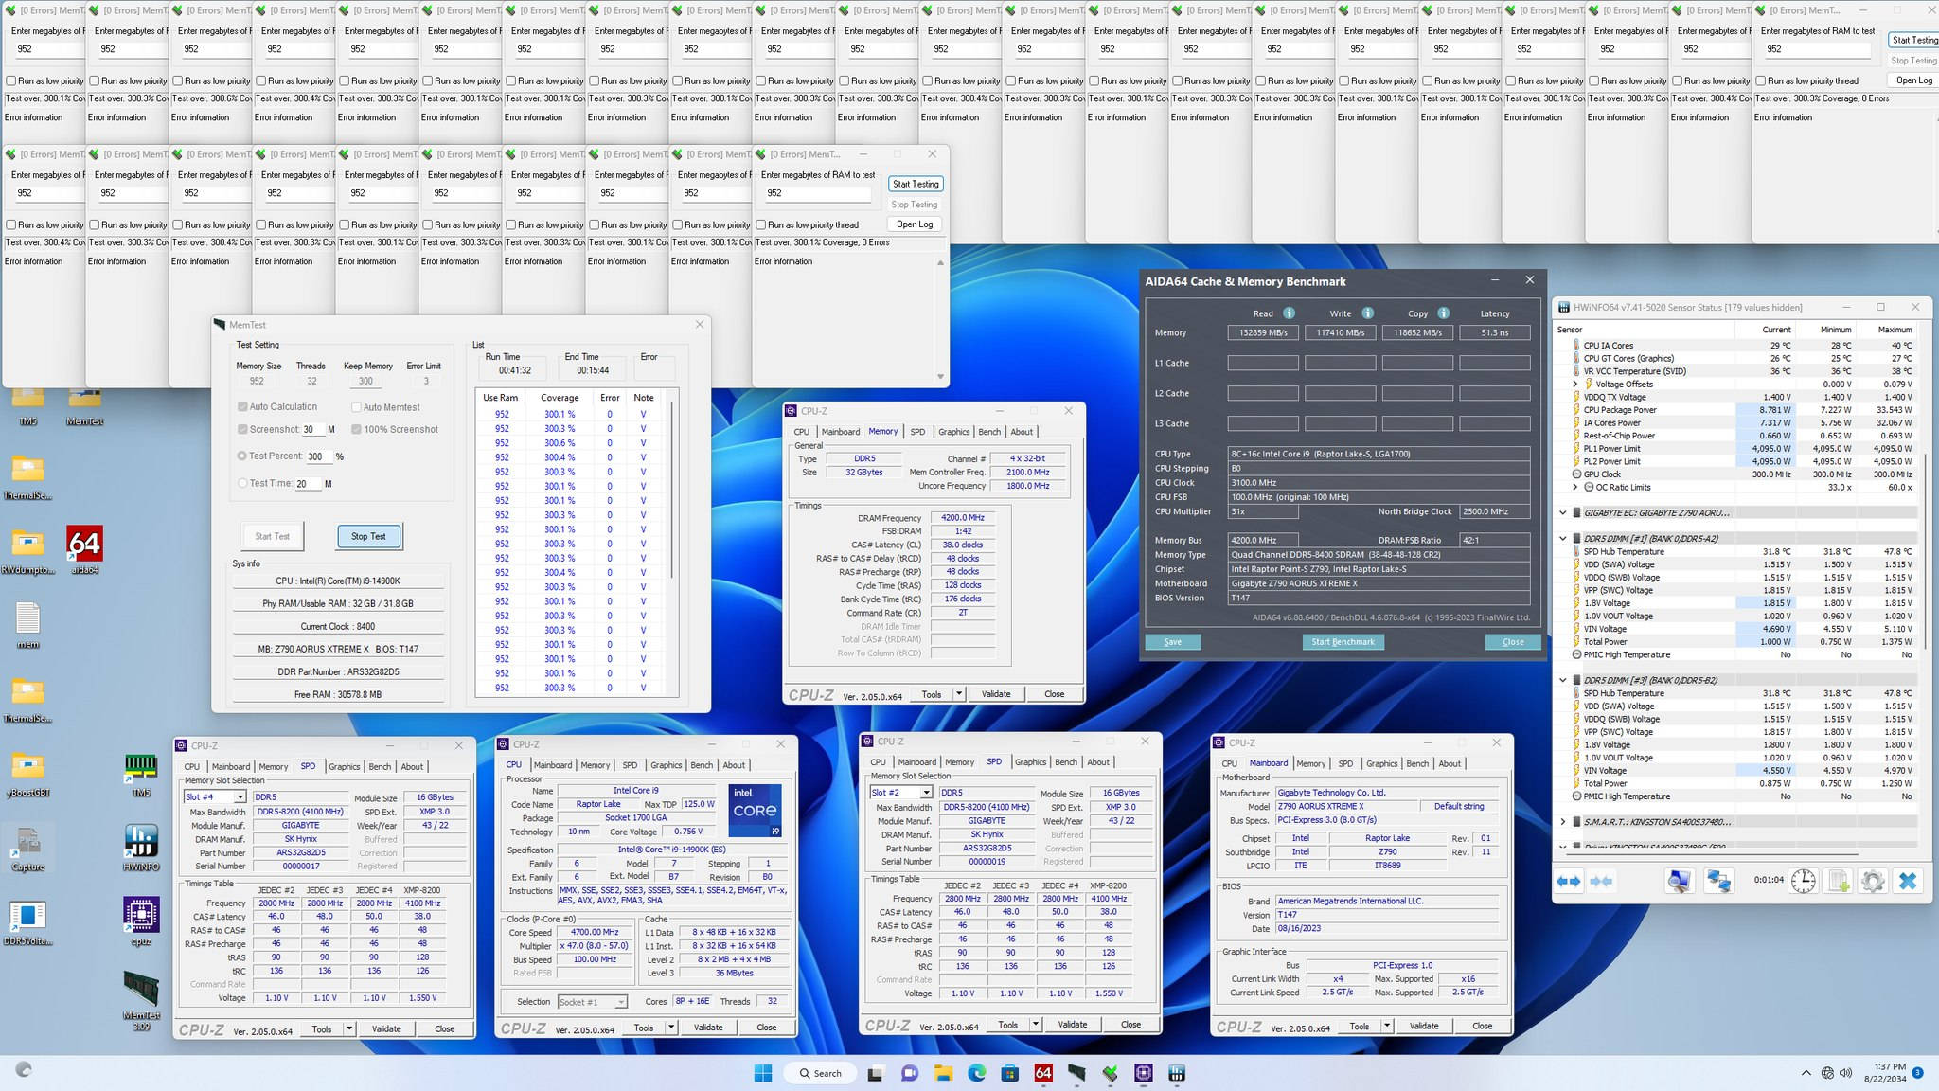This screenshot has width=1939, height=1091.
Task: Open Microsoft Edge from taskbar
Action: pyautogui.click(x=976, y=1073)
